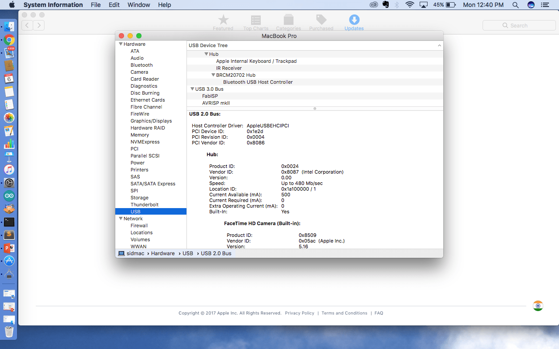Open Numbers app in the dock

(x=9, y=144)
